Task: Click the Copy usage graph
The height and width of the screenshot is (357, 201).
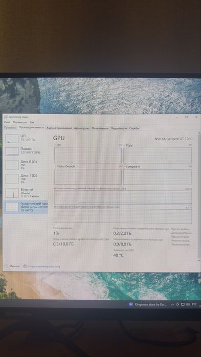Action: (x=158, y=155)
